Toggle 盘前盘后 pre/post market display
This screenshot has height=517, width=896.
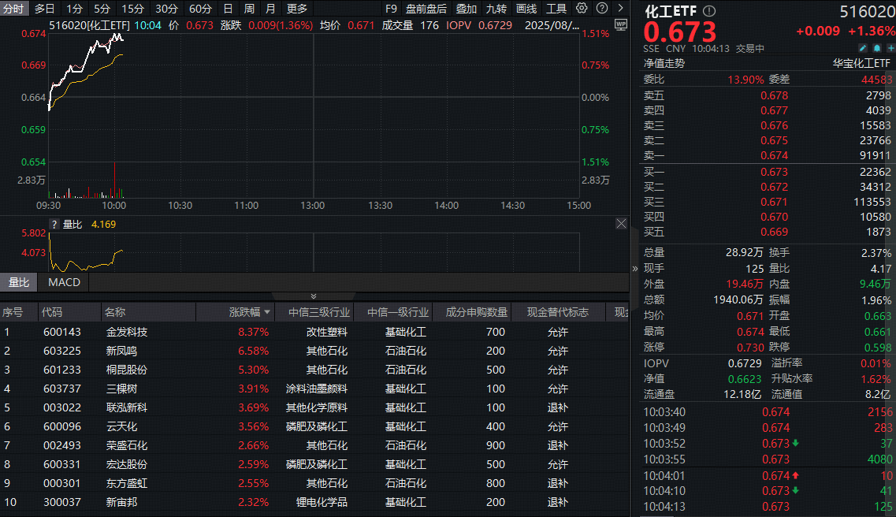pyautogui.click(x=426, y=9)
